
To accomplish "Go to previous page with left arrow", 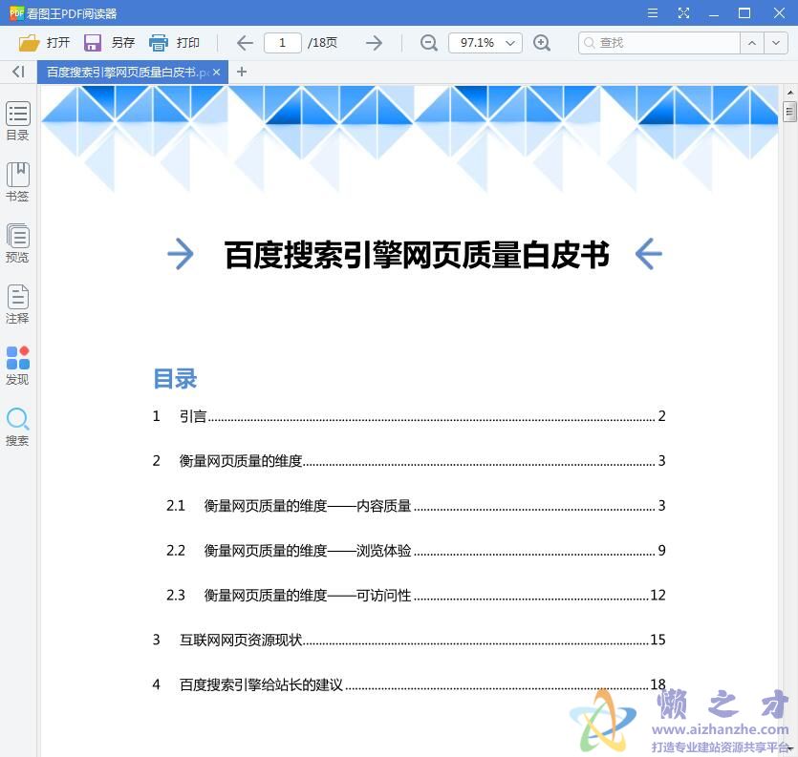I will [244, 42].
